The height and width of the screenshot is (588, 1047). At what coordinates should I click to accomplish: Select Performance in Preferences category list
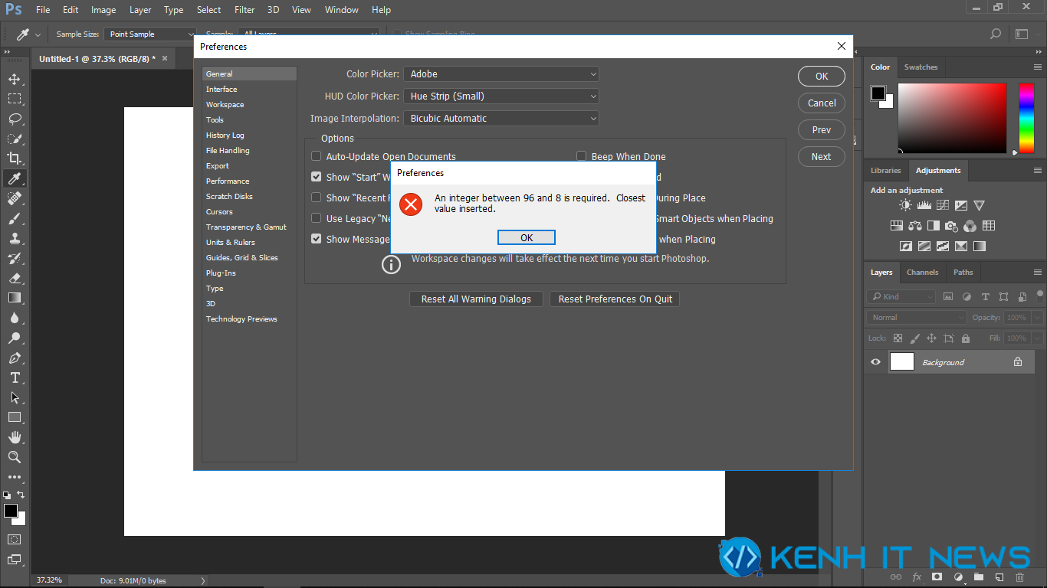228,181
